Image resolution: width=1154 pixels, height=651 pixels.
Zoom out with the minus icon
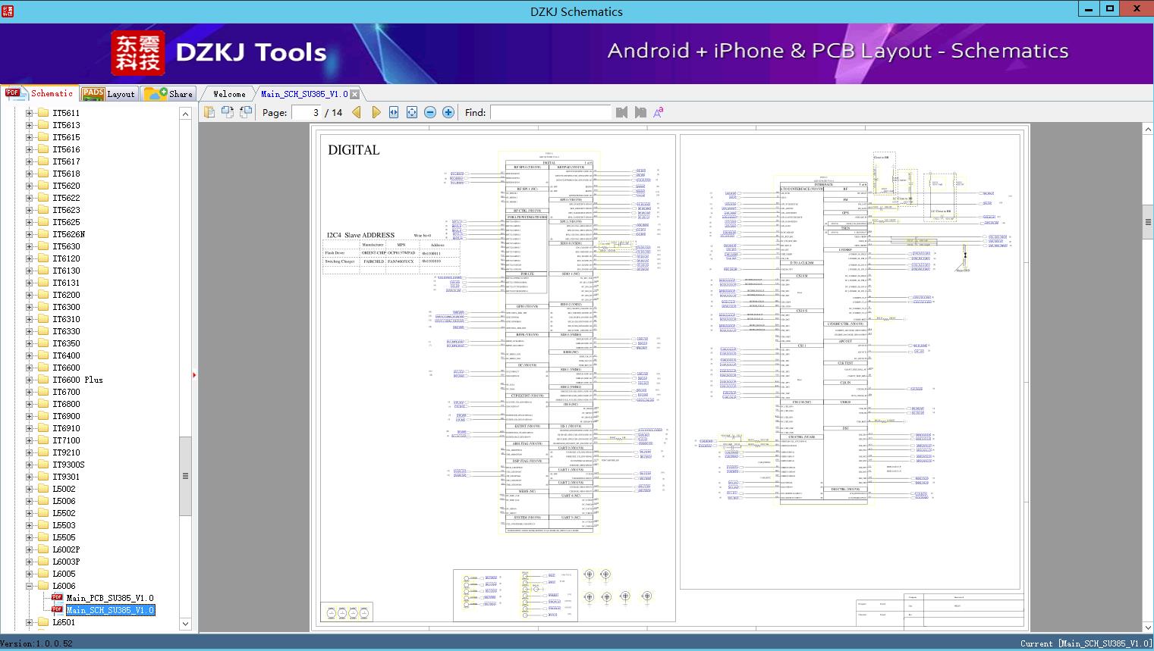(430, 112)
